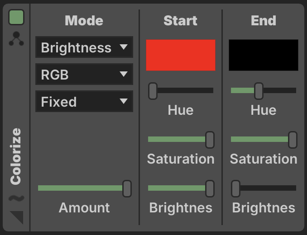307x235 pixels.
Task: Open the Brightness mode dropdown
Action: (84, 47)
